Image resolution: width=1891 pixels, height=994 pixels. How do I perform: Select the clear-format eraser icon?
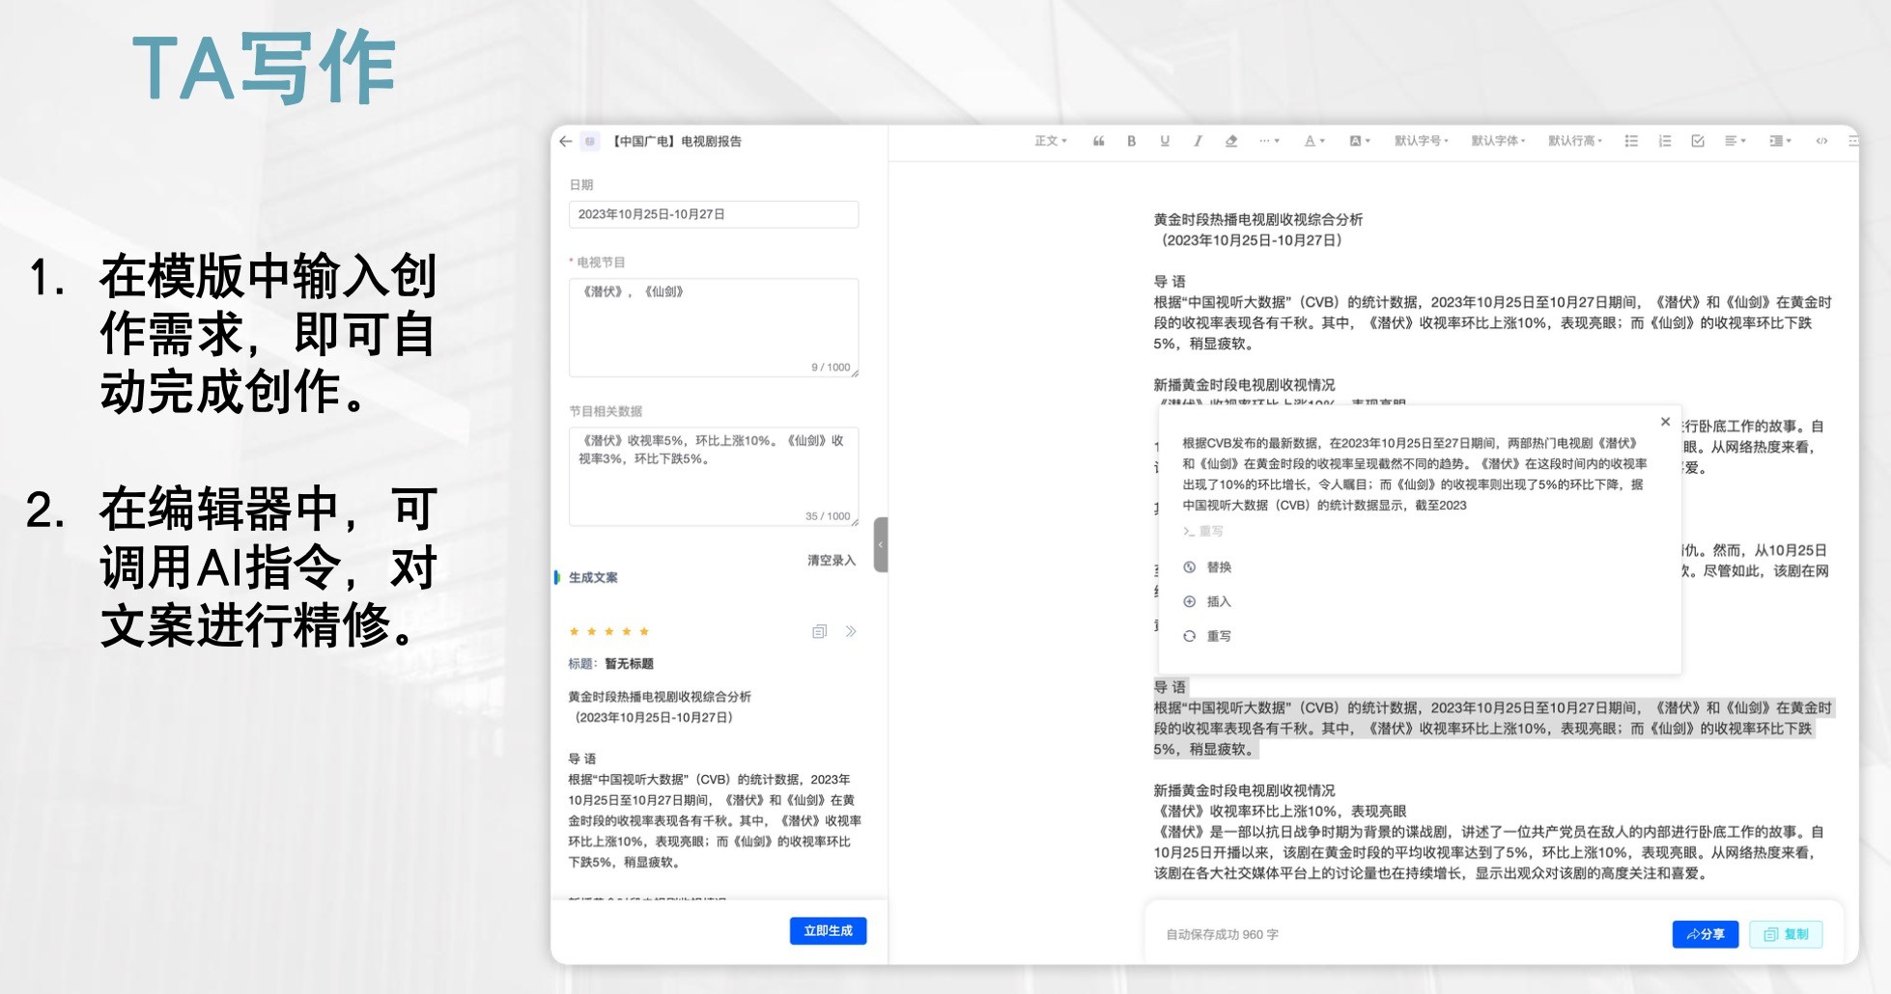click(1230, 141)
